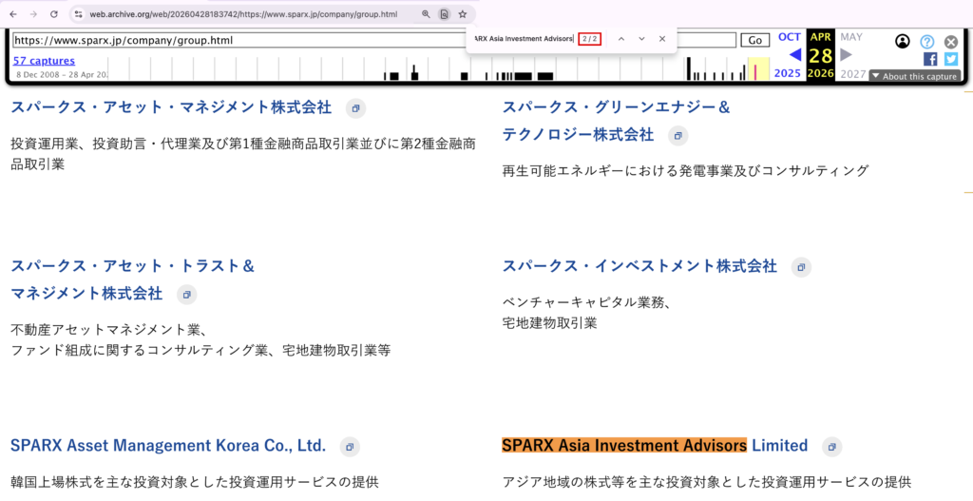The height and width of the screenshot is (501, 973).
Task: Select the 2025 previous year capture
Action: (788, 73)
